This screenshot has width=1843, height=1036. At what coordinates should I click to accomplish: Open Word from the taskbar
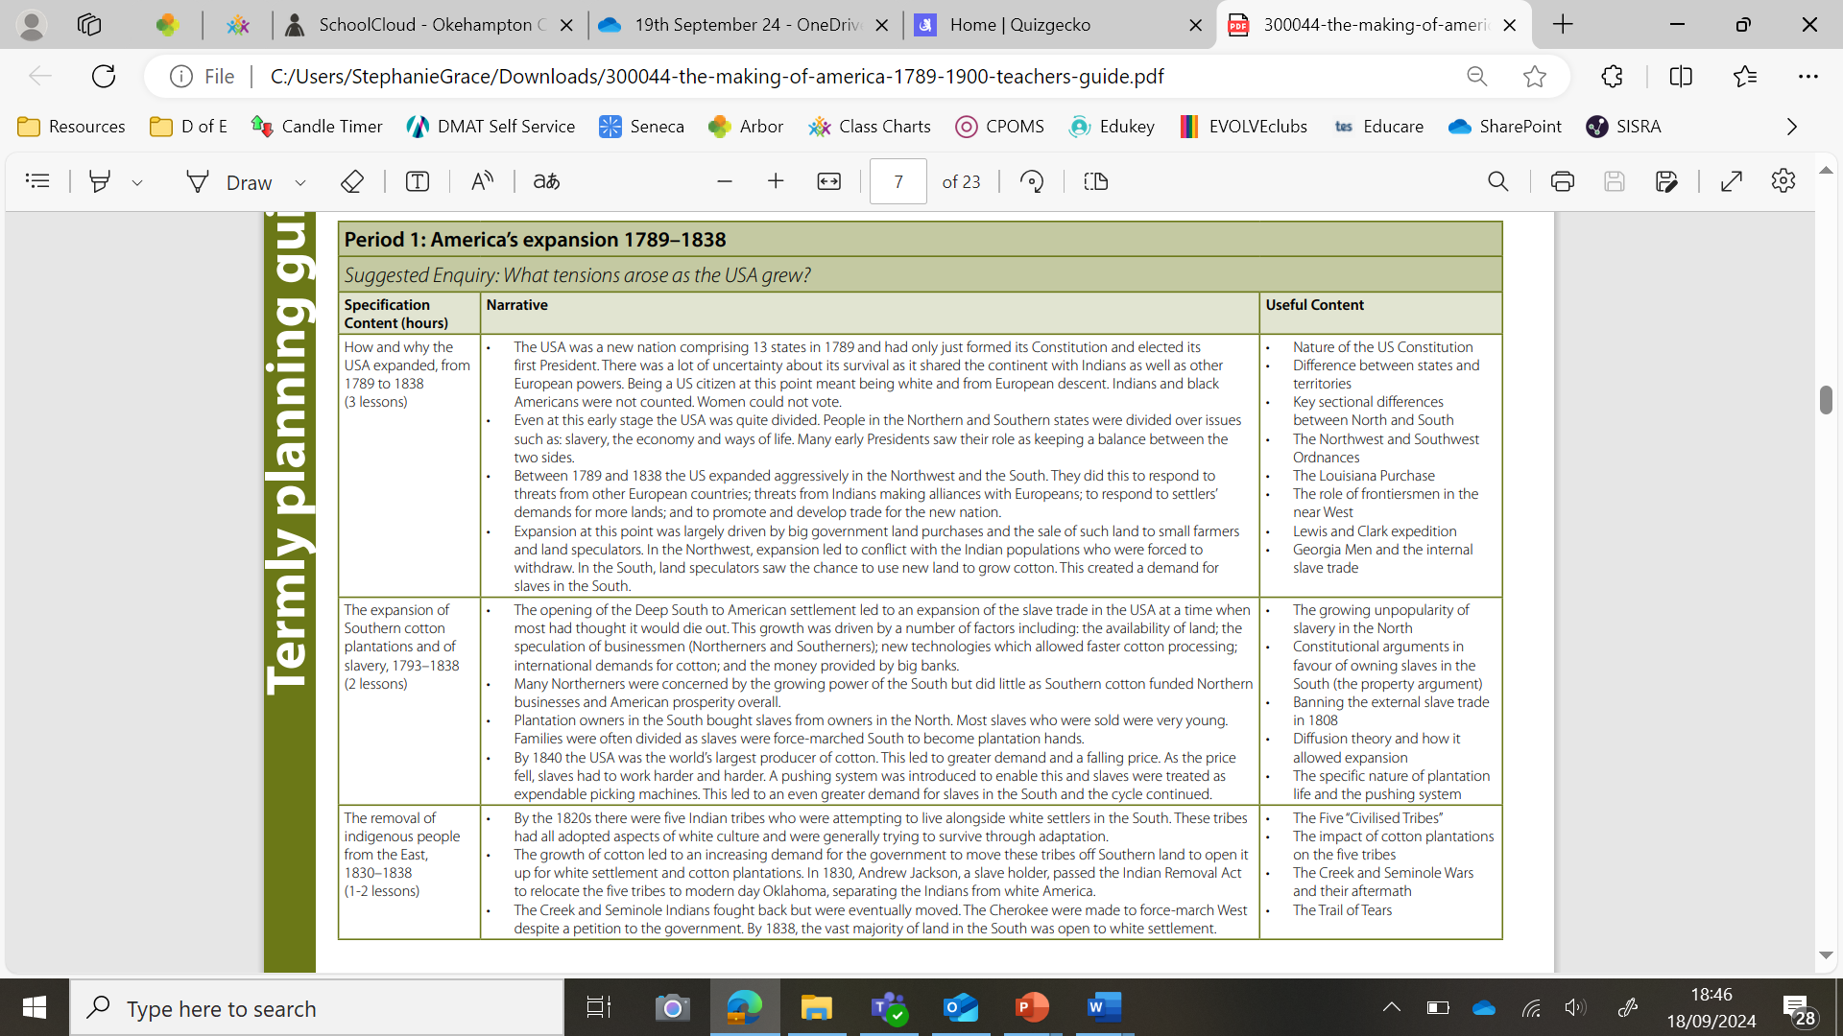click(x=1105, y=1007)
